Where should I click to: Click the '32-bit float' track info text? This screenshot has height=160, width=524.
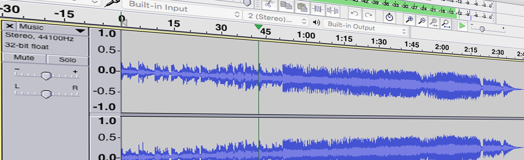point(27,46)
